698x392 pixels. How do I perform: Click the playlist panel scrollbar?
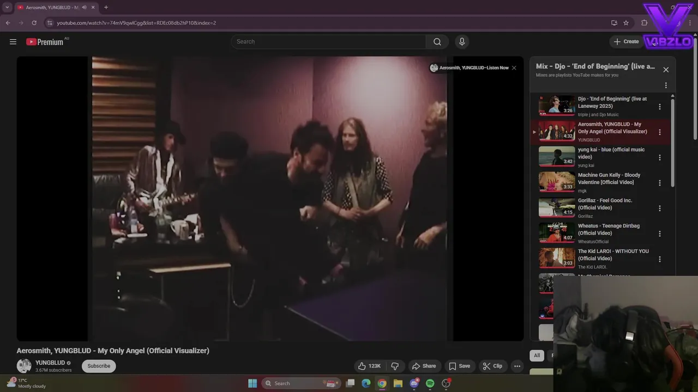pos(672,142)
